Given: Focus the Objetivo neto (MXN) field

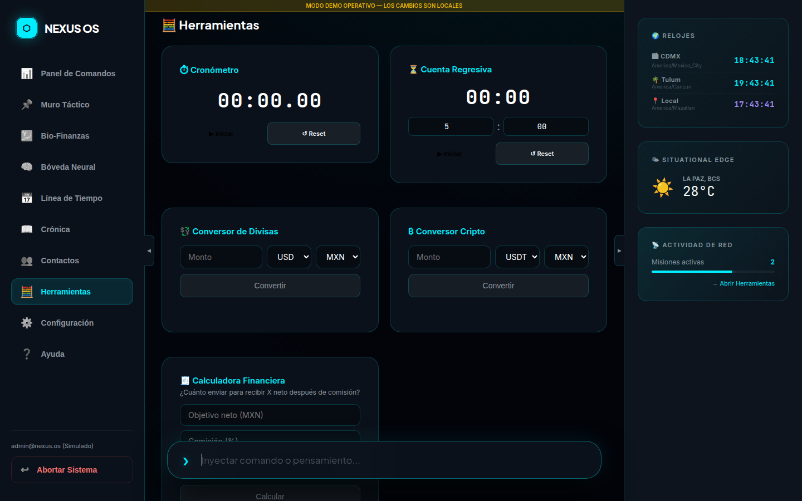Looking at the screenshot, I should point(270,415).
